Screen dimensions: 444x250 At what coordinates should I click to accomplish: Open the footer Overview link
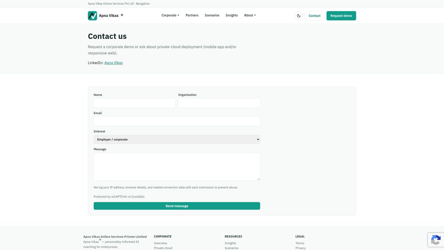point(161,243)
